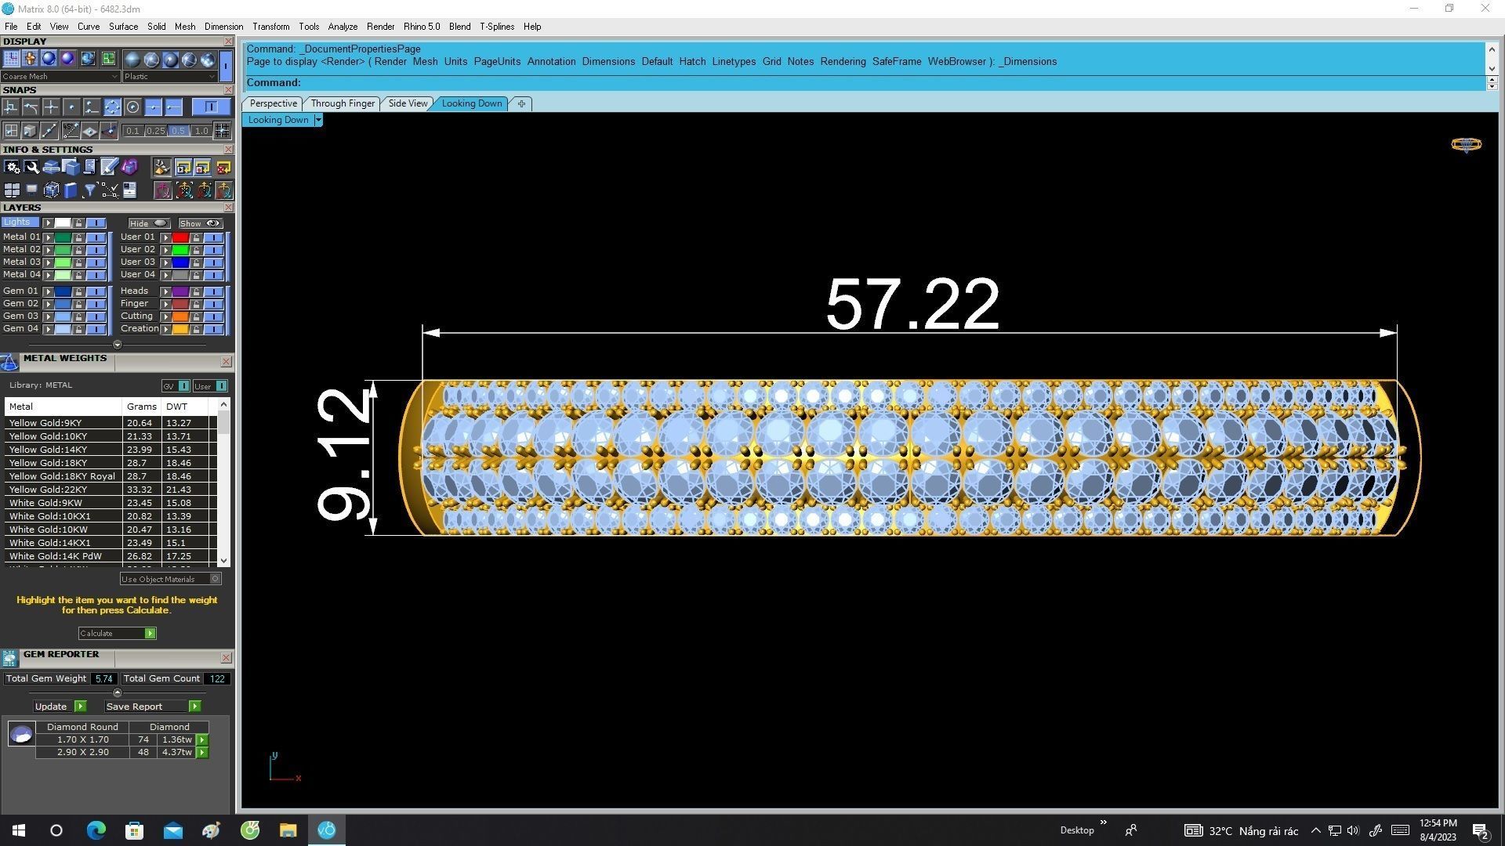Viewport: 1505px width, 846px height.
Task: Collapse the Gem Reporter up arrow
Action: [x=118, y=692]
